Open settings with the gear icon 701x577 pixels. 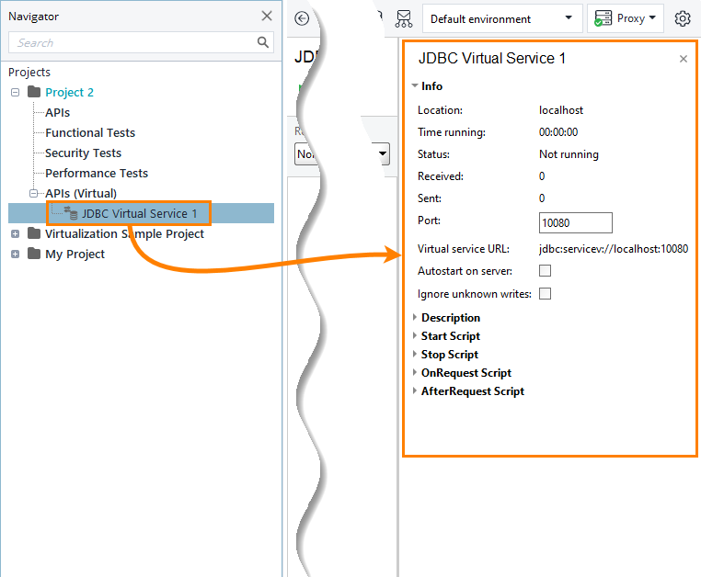[x=682, y=18]
